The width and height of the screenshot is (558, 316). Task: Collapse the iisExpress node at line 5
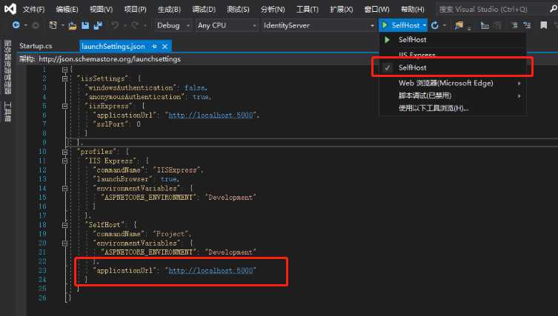coord(64,106)
